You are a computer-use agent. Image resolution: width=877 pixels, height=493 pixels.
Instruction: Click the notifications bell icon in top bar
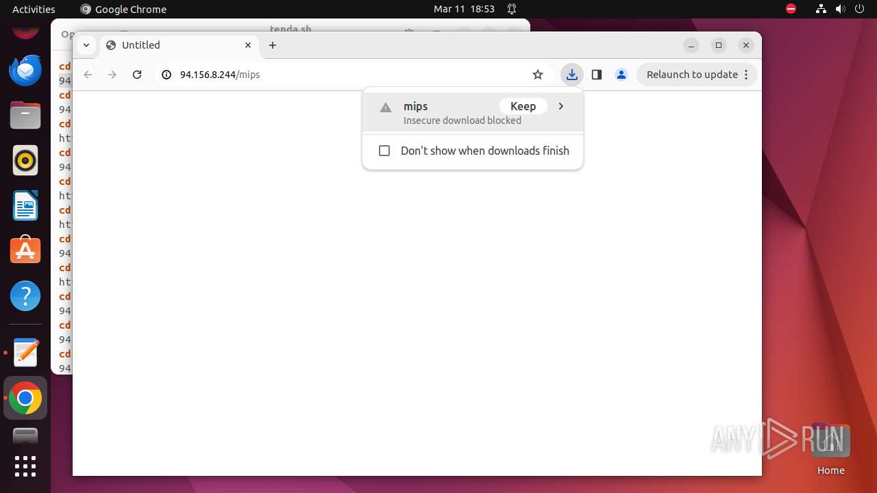point(512,9)
